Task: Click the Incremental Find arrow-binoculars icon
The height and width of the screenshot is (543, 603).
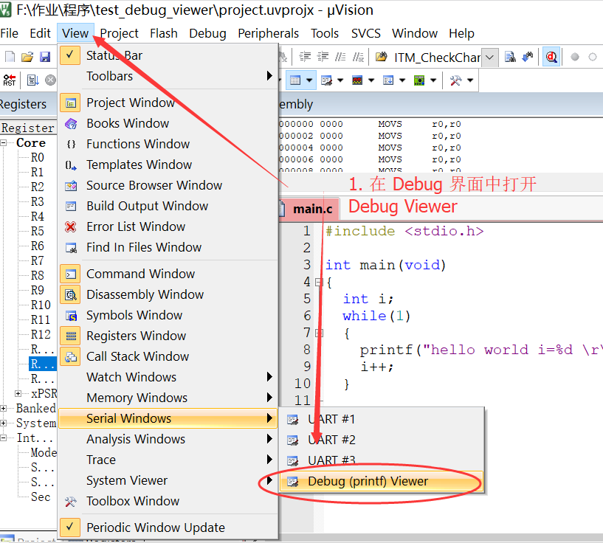Action: click(527, 58)
